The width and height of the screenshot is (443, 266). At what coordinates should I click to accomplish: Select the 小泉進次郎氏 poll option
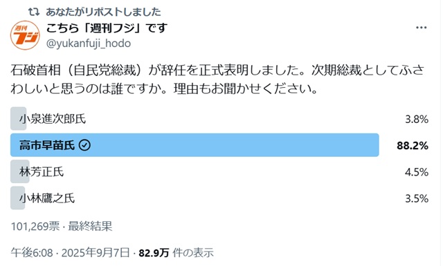click(x=219, y=119)
